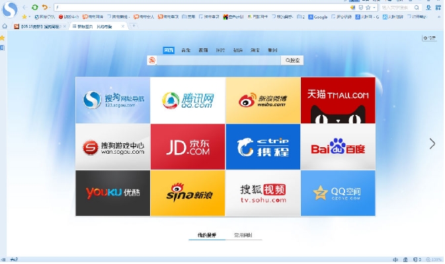Click the status bar zoom magnifier icon
Image resolution: width=445 pixels, height=264 pixels.
pyautogui.click(x=428, y=259)
